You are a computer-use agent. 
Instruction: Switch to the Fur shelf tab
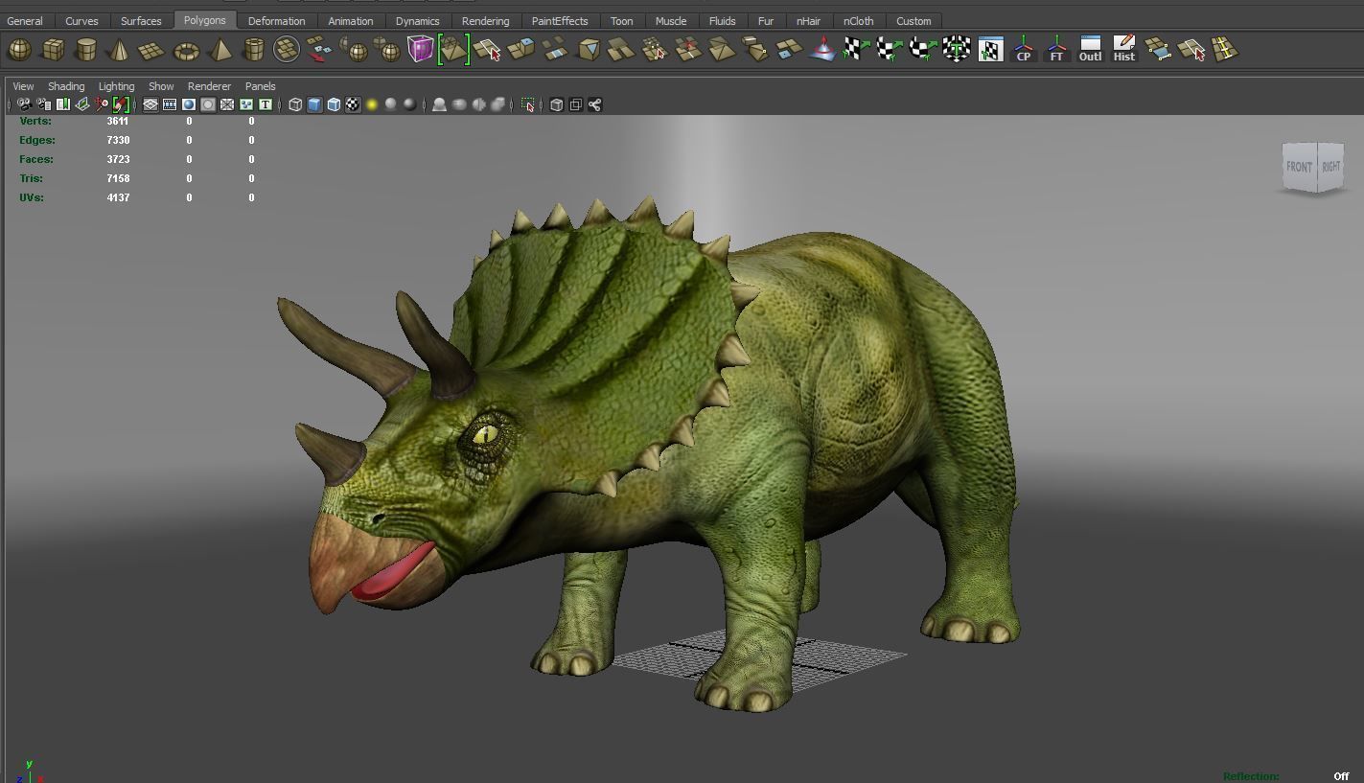coord(765,20)
